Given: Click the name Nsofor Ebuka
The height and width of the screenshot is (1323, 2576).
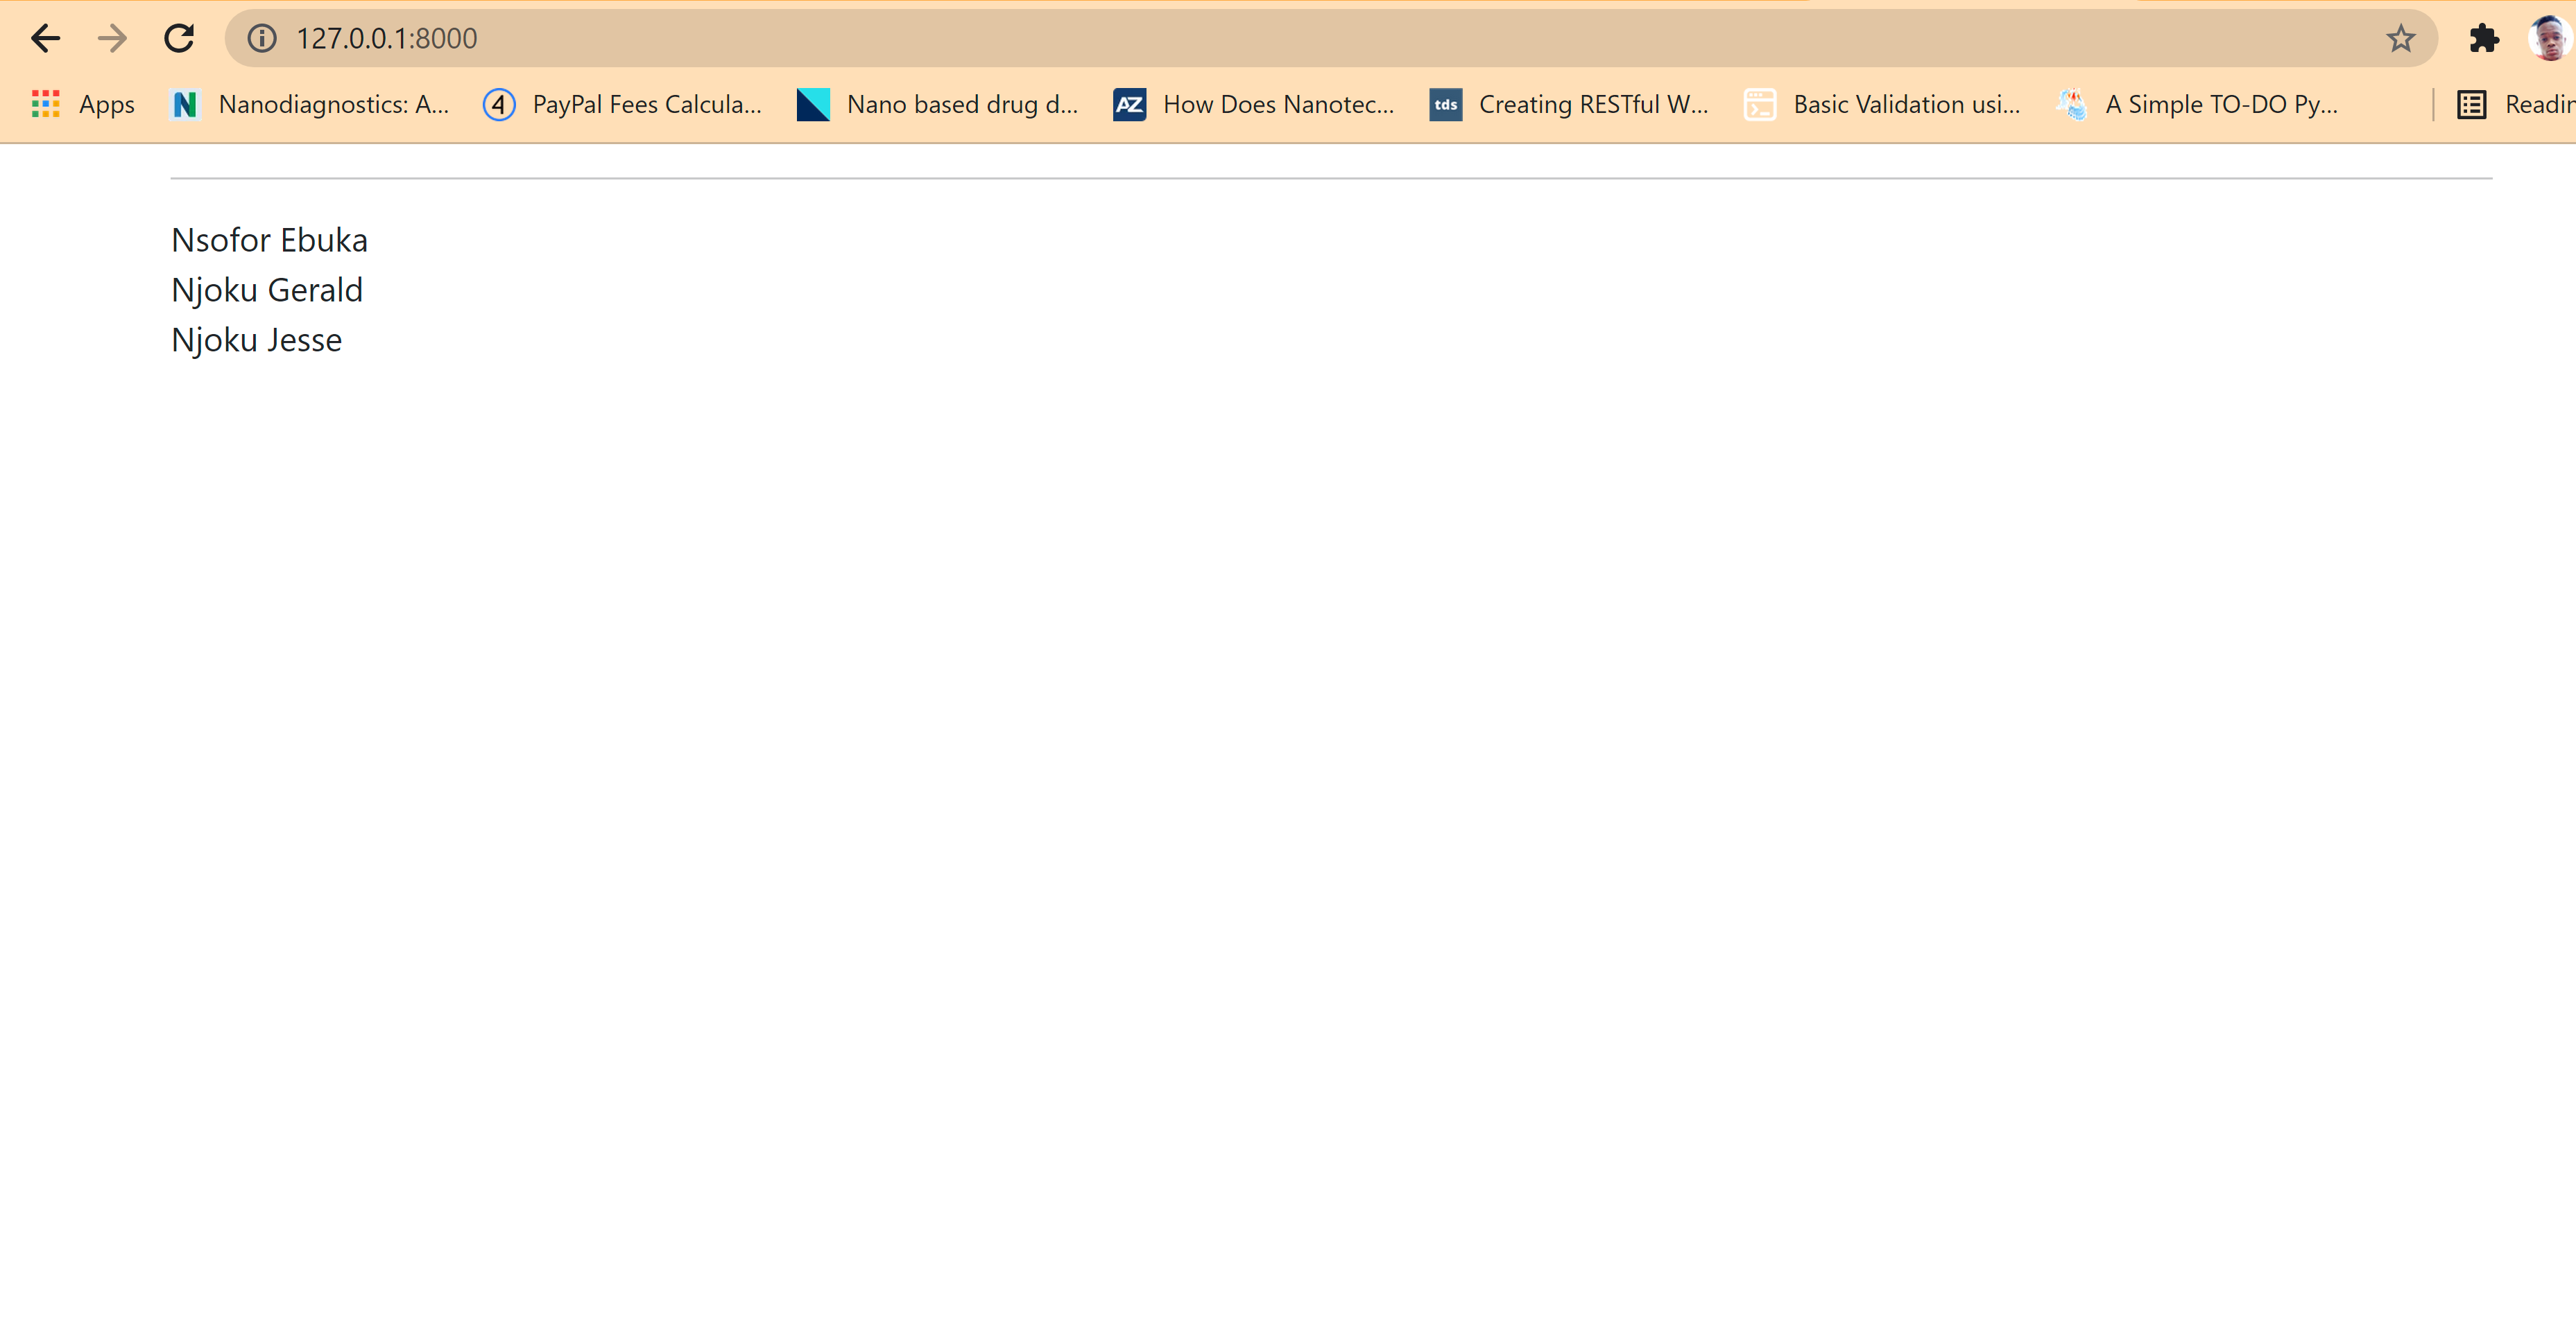Looking at the screenshot, I should pyautogui.click(x=269, y=240).
